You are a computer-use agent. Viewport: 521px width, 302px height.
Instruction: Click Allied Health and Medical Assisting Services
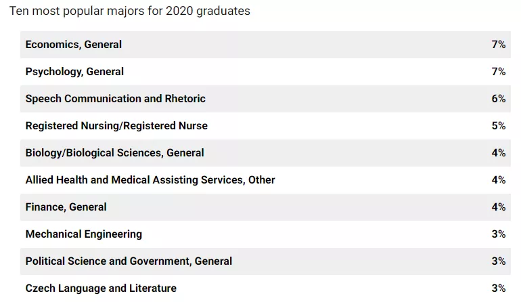pyautogui.click(x=150, y=180)
